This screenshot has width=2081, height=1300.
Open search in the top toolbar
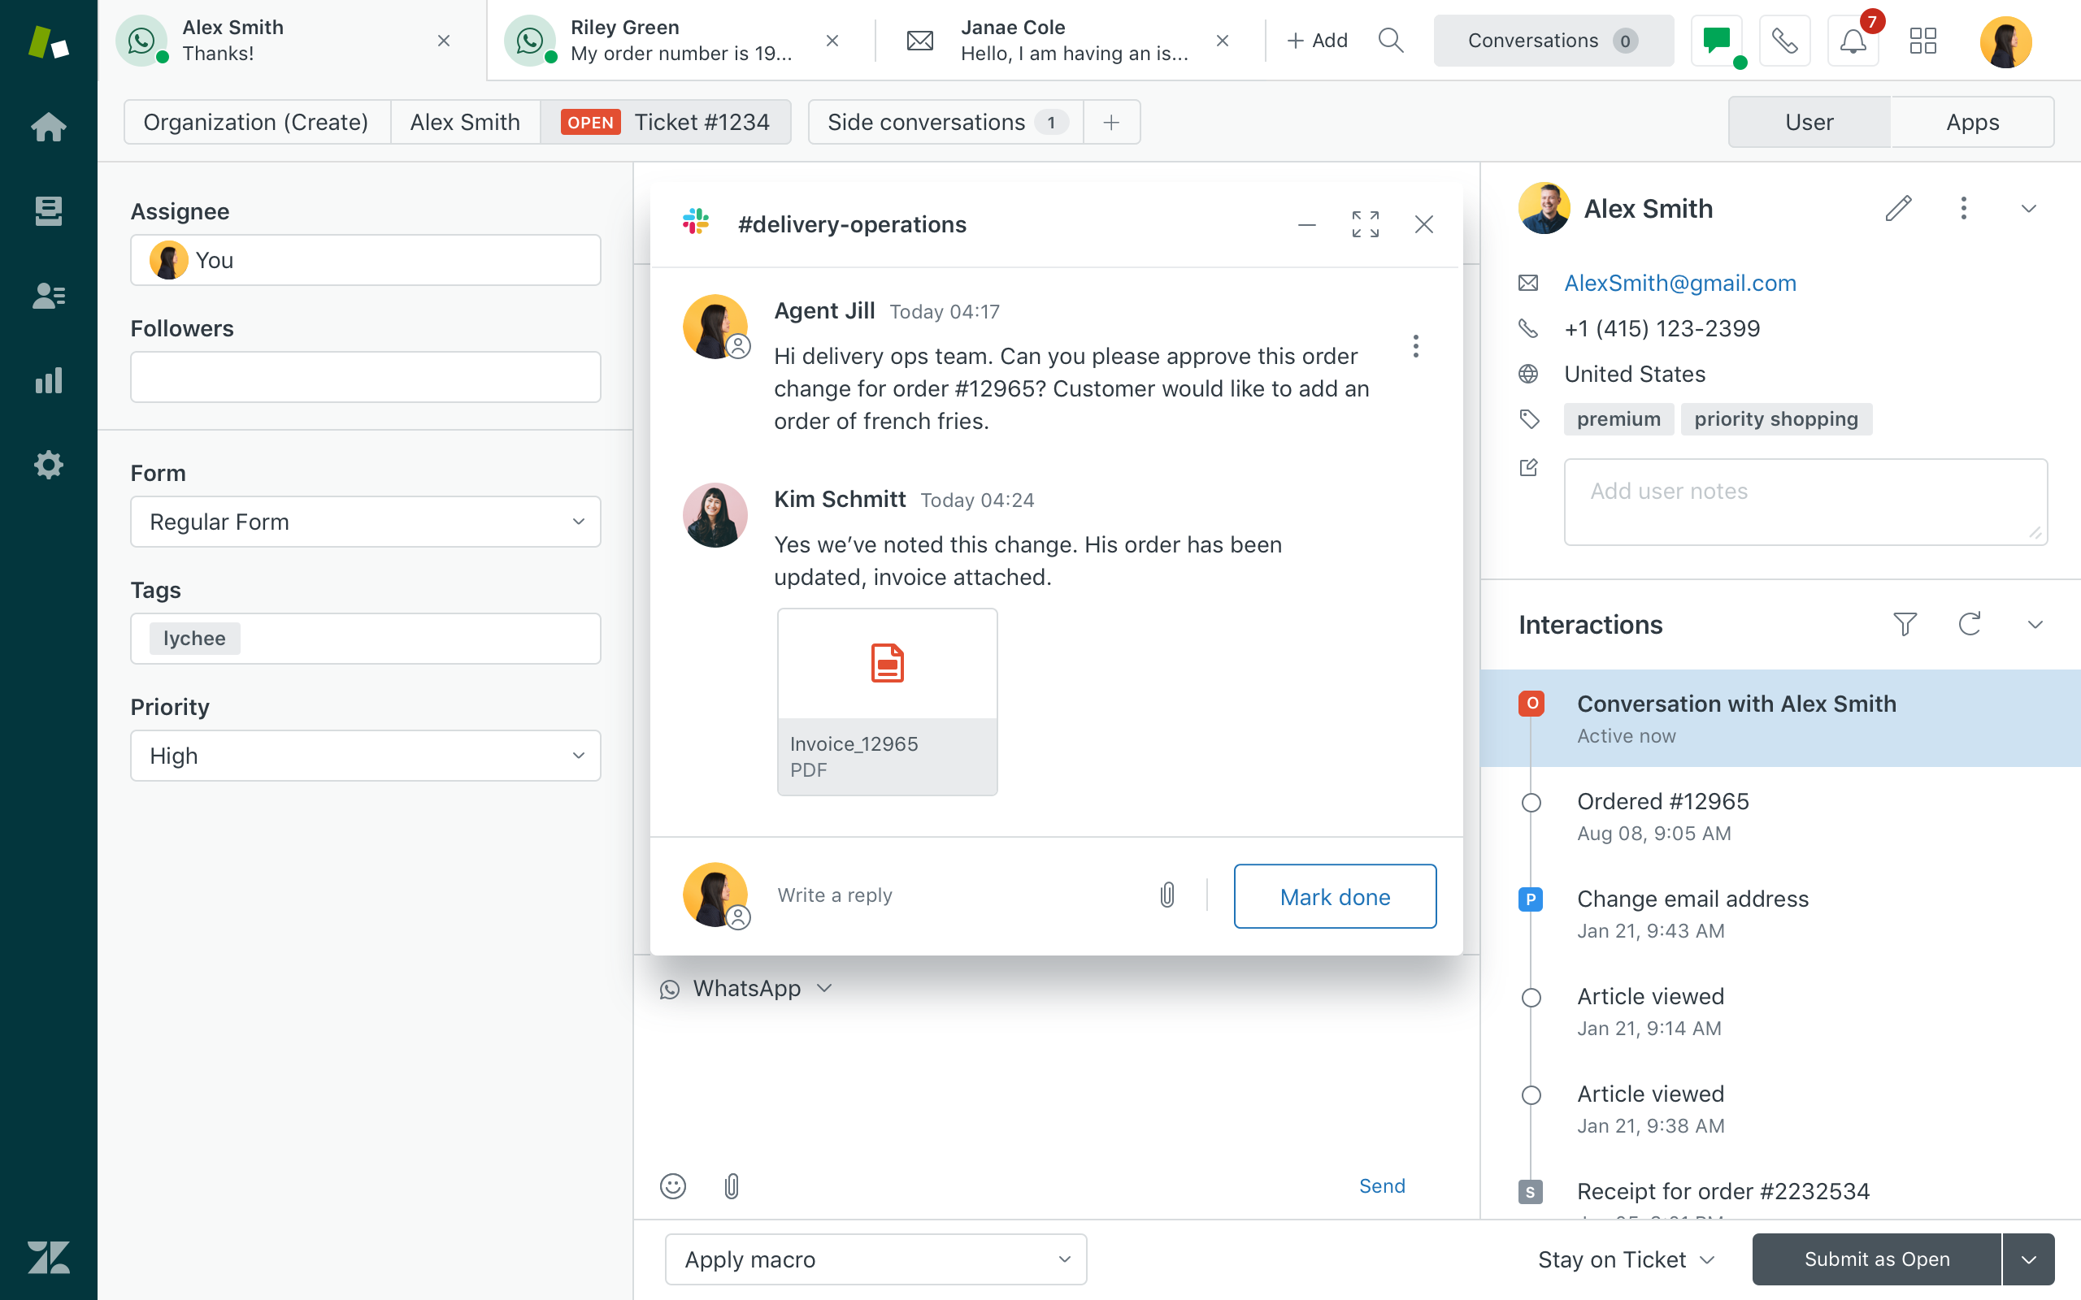pyautogui.click(x=1391, y=41)
